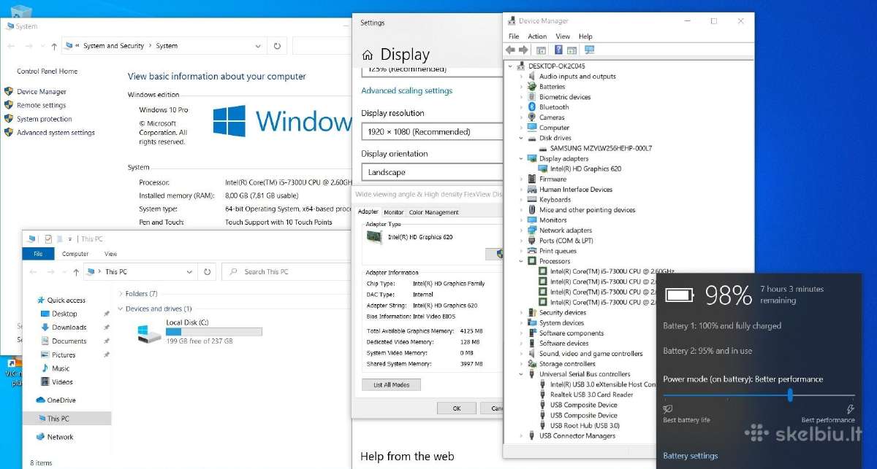The width and height of the screenshot is (877, 469).
Task: Click the List All Modes button
Action: (x=391, y=384)
